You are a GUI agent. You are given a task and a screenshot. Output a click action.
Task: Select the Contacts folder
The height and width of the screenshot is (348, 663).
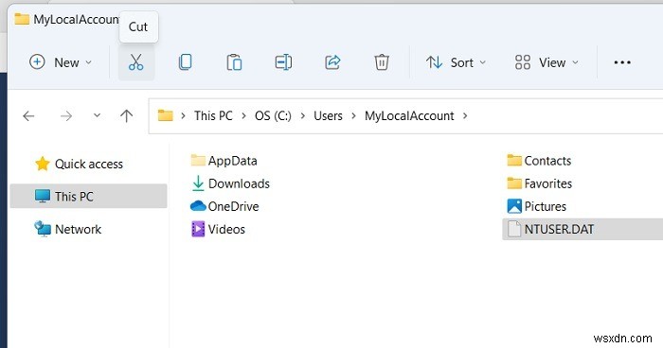[x=539, y=161]
